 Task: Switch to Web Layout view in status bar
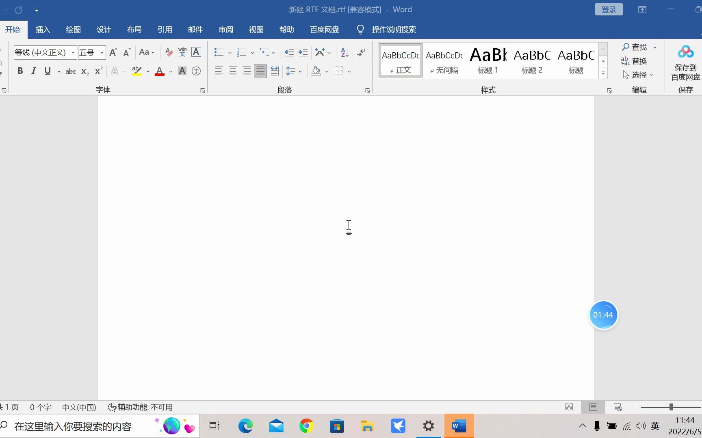[x=617, y=407]
